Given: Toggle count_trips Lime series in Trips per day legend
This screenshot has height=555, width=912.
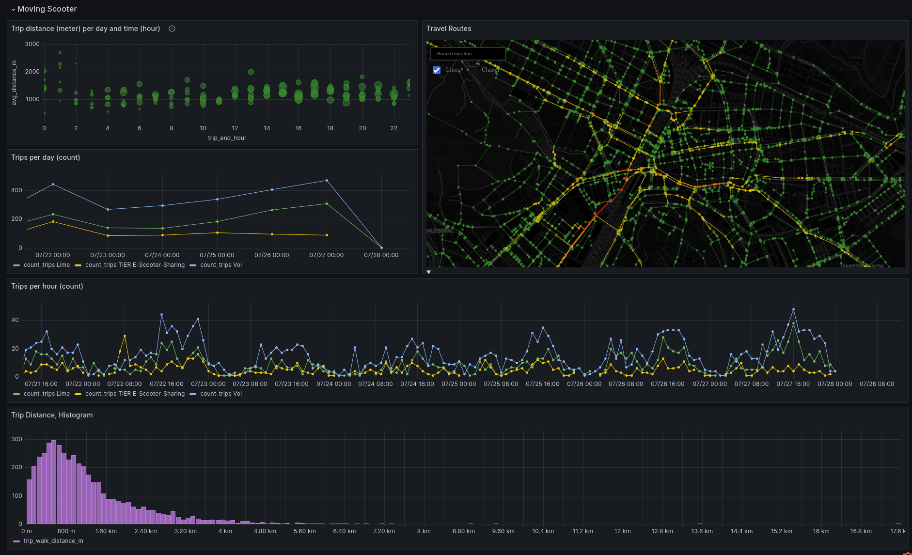Looking at the screenshot, I should 47,265.
